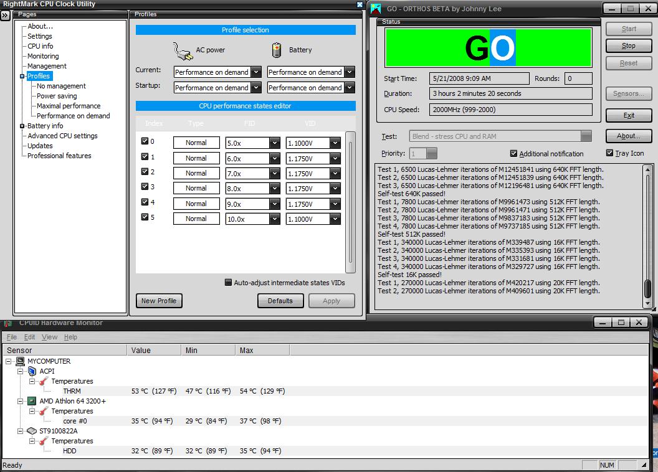Open Startup AC power profile dropdown
Screen dimensions: 658x472
pyautogui.click(x=256, y=88)
